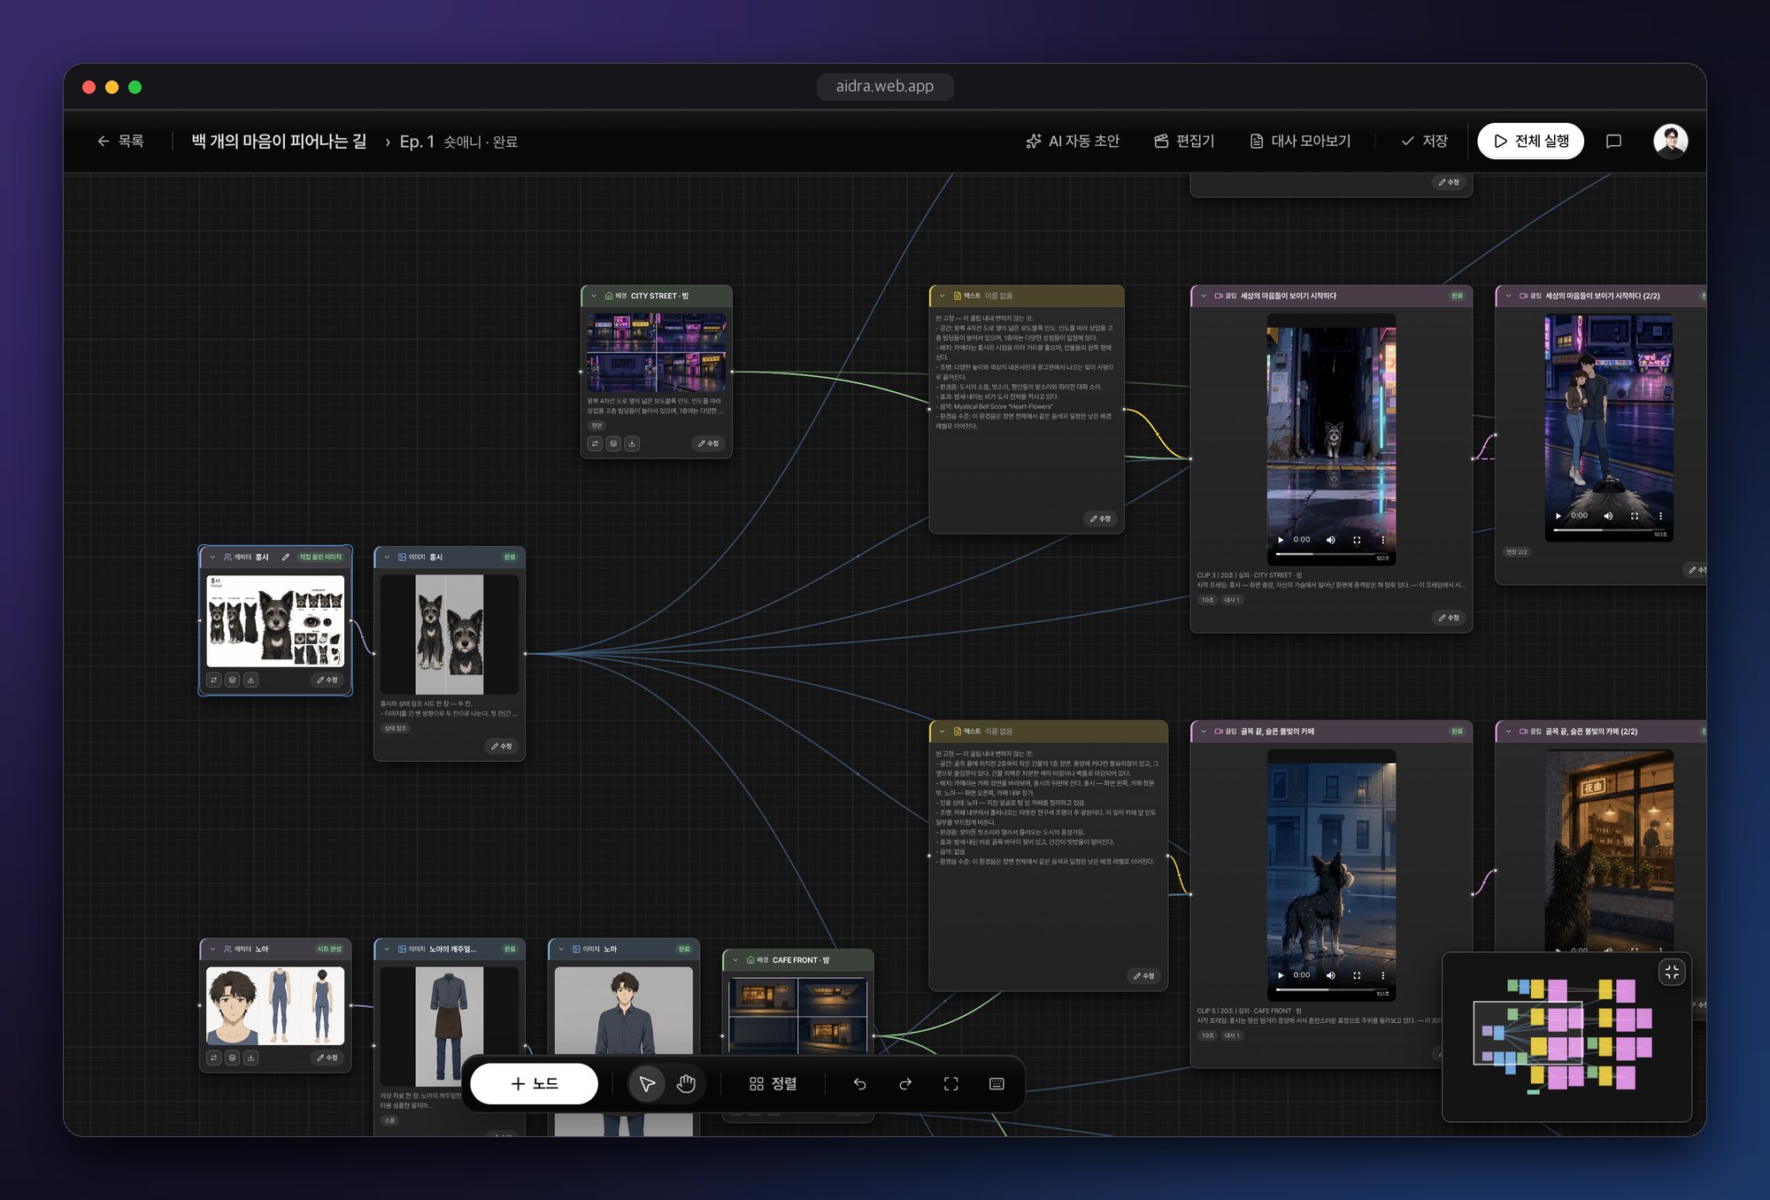Seek on CLIP 3 video progress bar
Screen dimensions: 1770x1200
pyautogui.click(x=1331, y=554)
